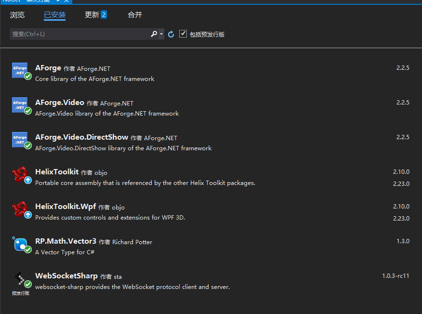
Task: Click author '作者 AForge.NET' beside AForge.Video
Action: coord(110,104)
